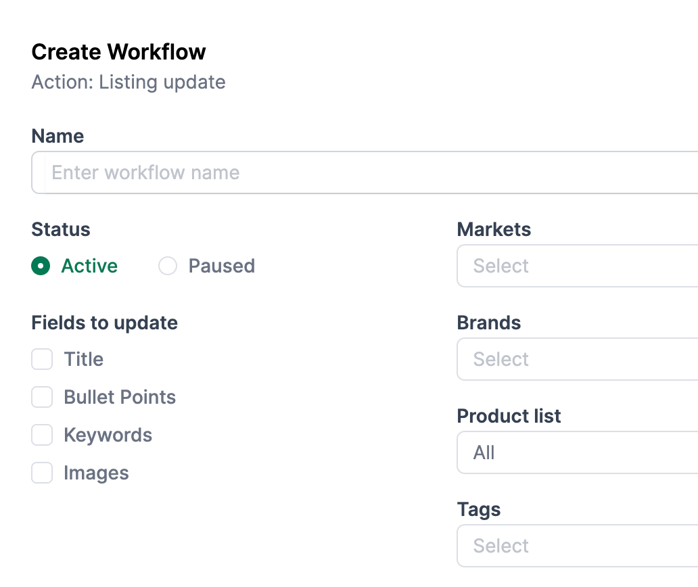Image resolution: width=698 pixels, height=587 pixels.
Task: Click the Bullet Points label text
Action: (x=120, y=397)
